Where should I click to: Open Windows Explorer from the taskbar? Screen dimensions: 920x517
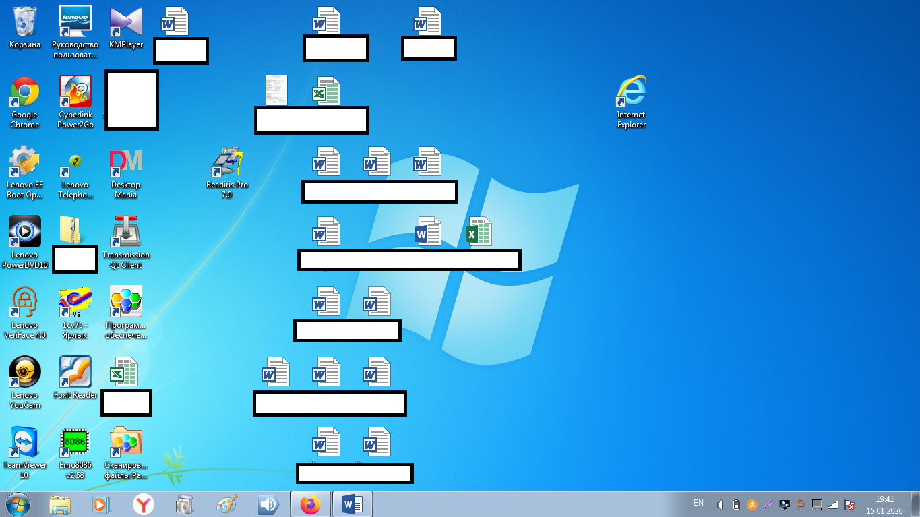click(60, 504)
